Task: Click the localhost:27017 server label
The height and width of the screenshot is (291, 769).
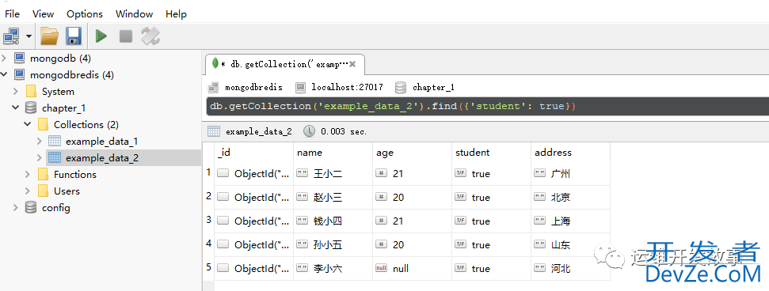Action: point(347,88)
